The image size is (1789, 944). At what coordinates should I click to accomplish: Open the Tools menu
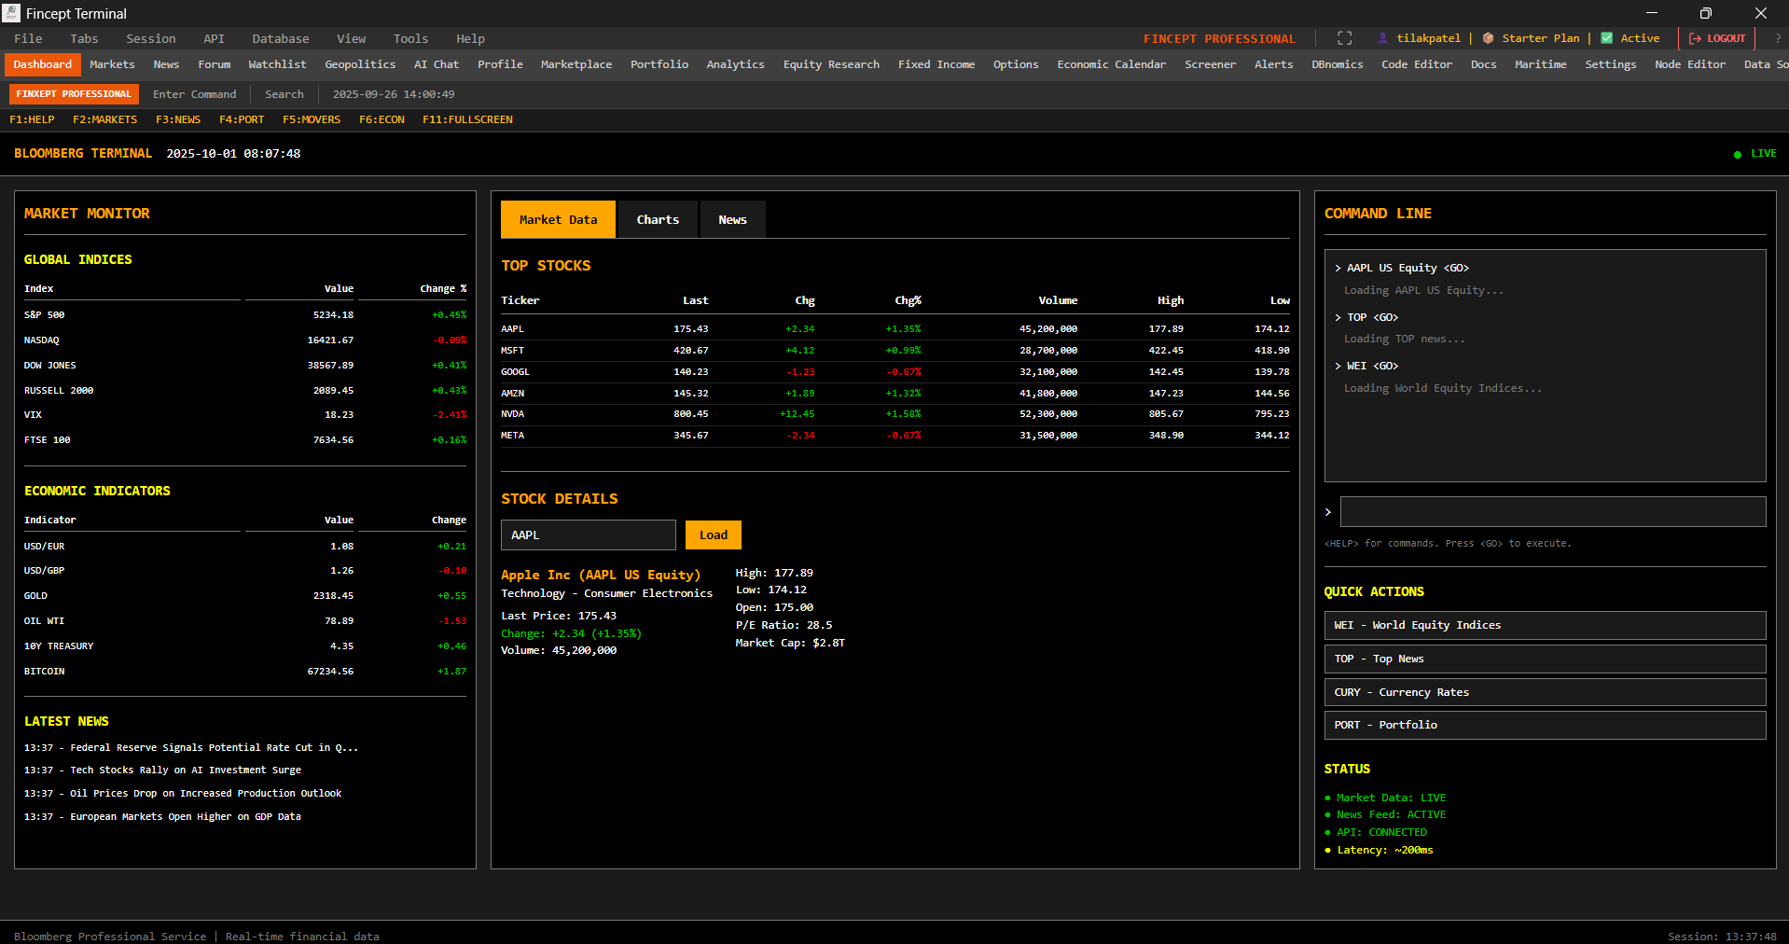click(x=409, y=38)
